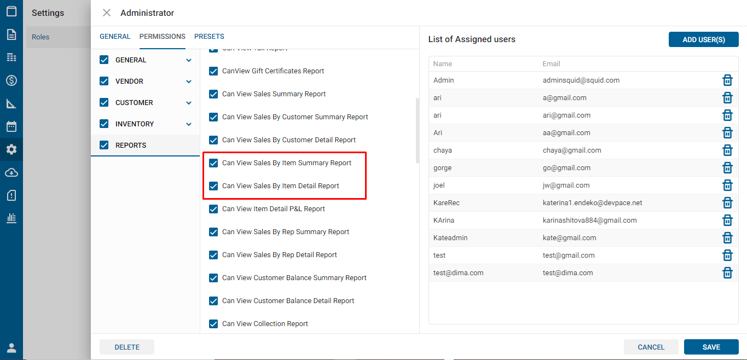
Task: Toggle Can View Item Detail P&L Report
Action: (x=214, y=209)
